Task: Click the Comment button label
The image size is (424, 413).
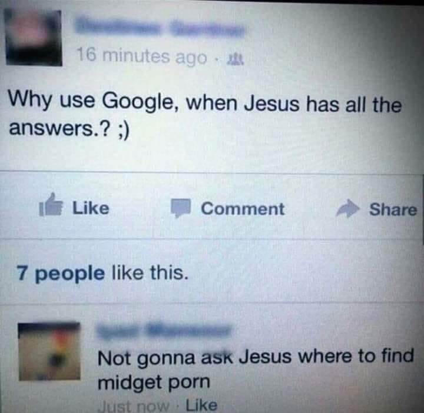Action: 243,209
